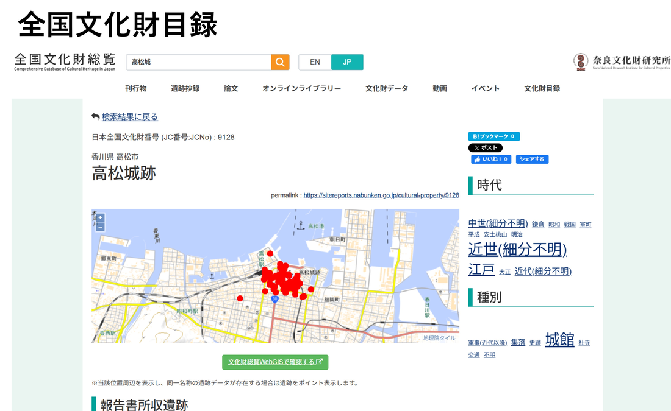
Task: Open 文化財総覧WebGISで確認する button
Action: [x=275, y=362]
